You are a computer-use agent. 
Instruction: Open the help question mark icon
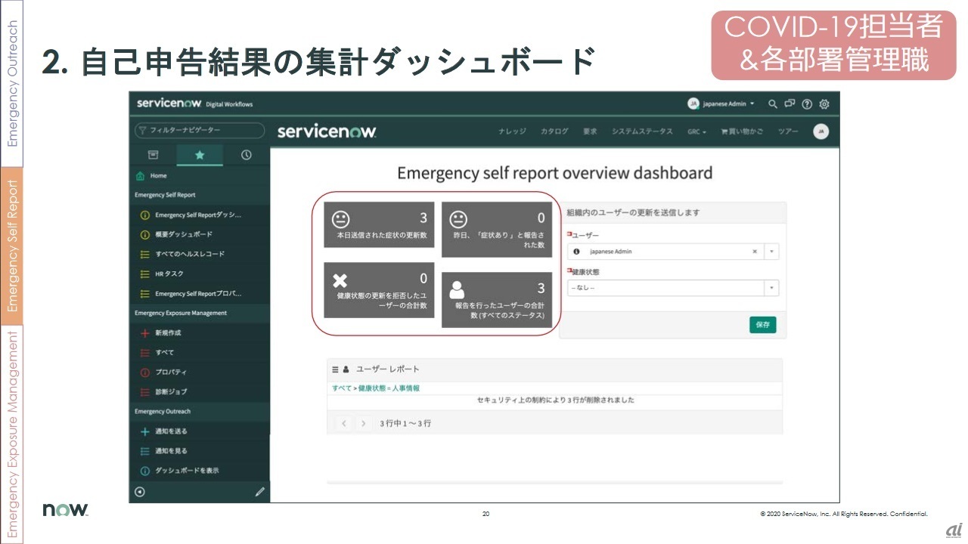pos(807,104)
